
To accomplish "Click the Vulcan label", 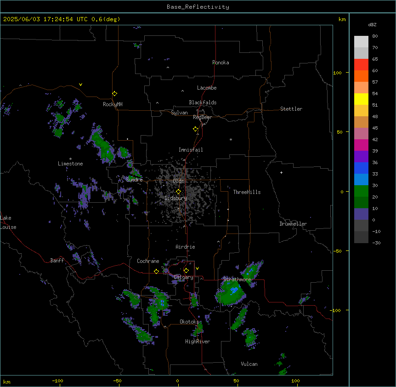I will 249,364.
